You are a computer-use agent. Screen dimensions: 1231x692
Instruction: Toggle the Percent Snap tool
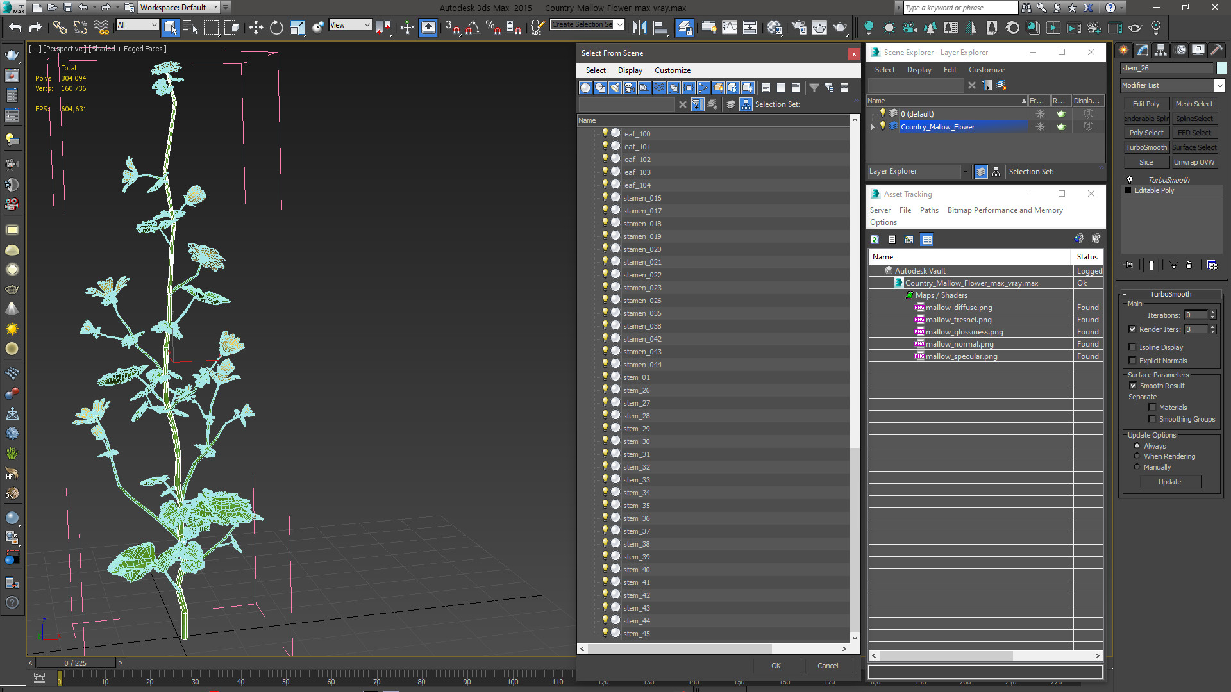pos(493,27)
